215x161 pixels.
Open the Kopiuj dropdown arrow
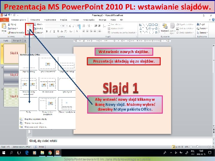pyautogui.click(x=17, y=29)
